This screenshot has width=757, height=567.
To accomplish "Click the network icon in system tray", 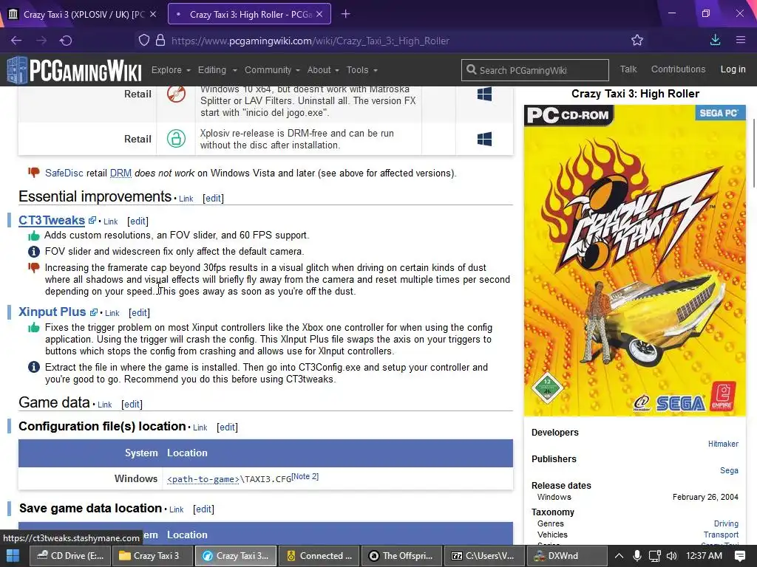I will pyautogui.click(x=655, y=555).
